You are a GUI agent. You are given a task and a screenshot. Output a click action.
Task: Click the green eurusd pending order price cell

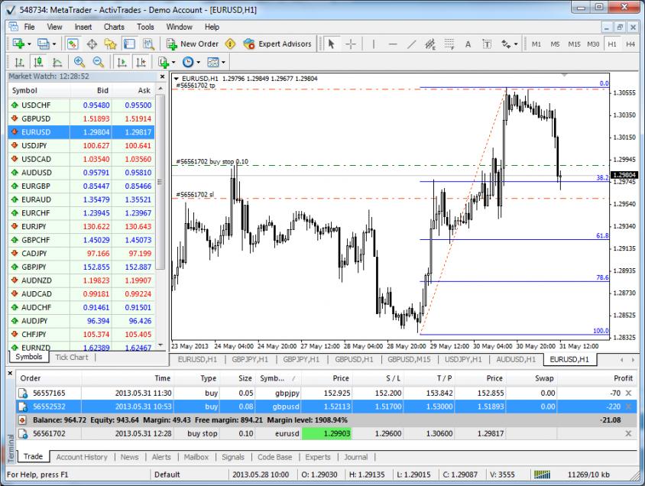pos(326,433)
